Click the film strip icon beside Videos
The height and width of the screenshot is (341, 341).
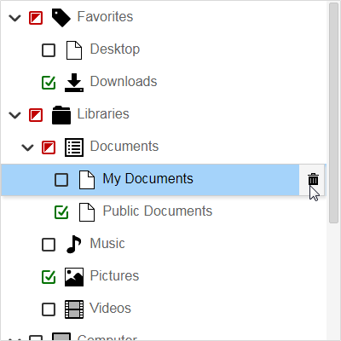[74, 309]
